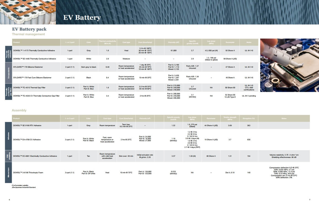Click the "Die A, 0.18" tensile strength value

point(230,172)
